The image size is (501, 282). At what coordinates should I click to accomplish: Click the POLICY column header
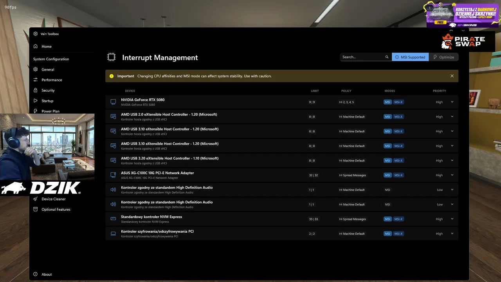pyautogui.click(x=346, y=91)
